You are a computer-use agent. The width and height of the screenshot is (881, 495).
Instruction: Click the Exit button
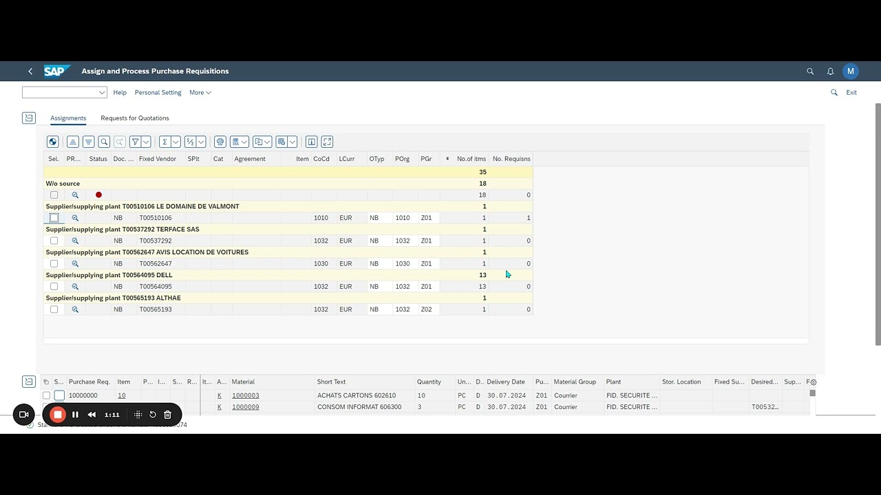tap(851, 92)
